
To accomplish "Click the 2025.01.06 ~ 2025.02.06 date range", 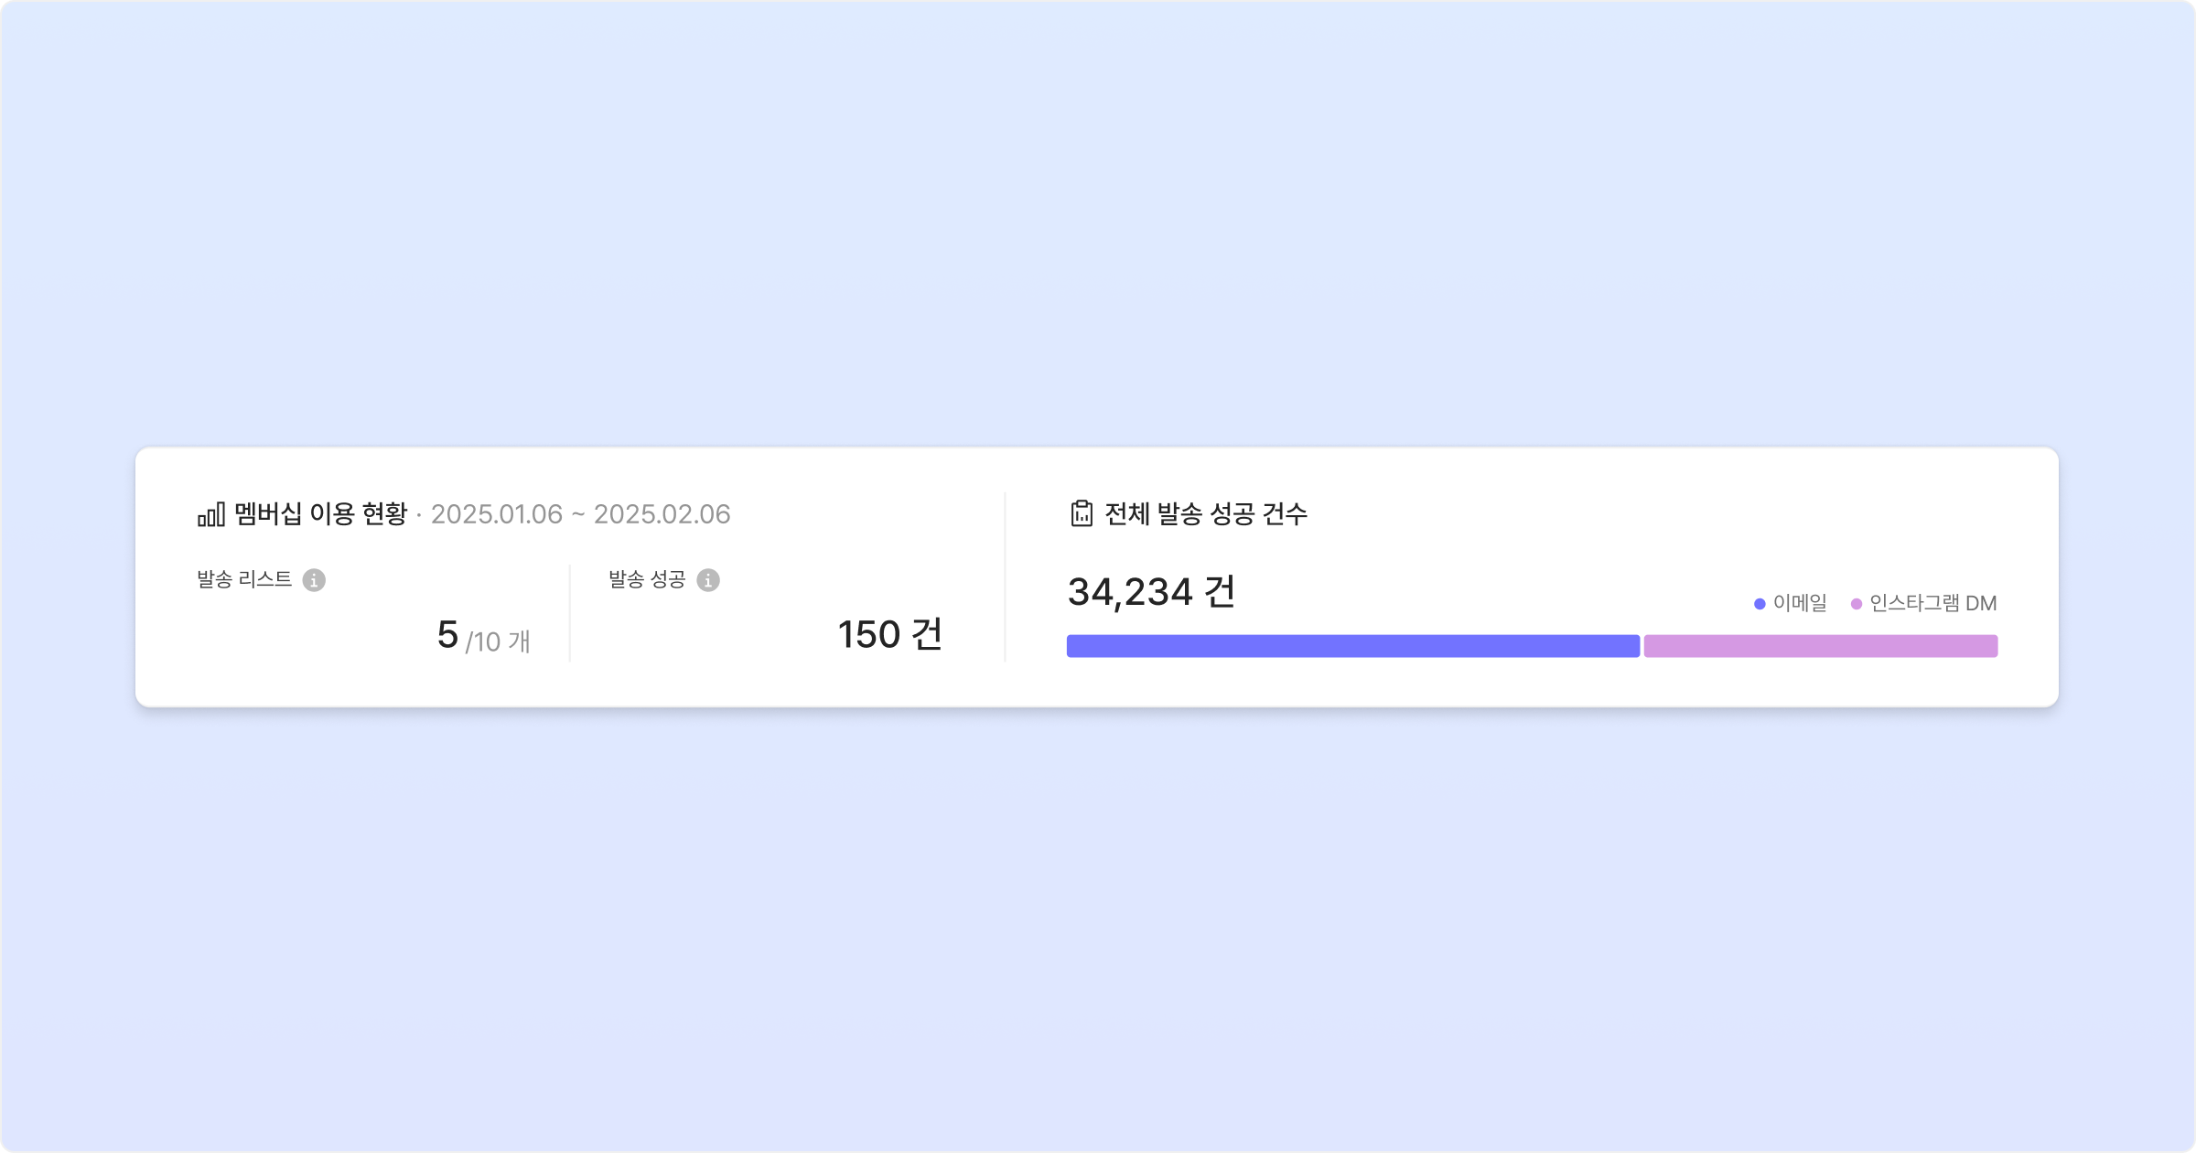I will pyautogui.click(x=581, y=514).
